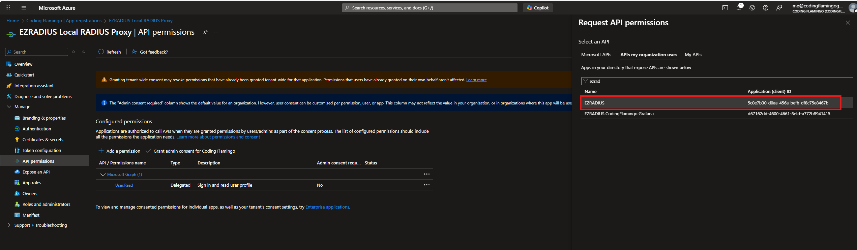Open portal settings gear icon

point(752,8)
